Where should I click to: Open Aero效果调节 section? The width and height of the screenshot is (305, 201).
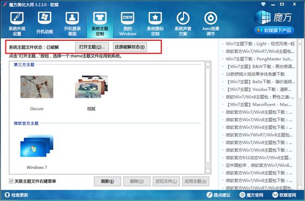[x=211, y=24]
